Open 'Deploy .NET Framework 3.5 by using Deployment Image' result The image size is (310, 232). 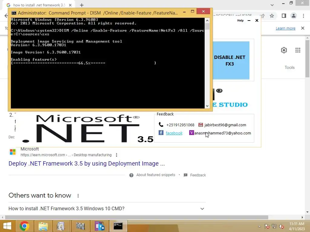[x=87, y=163]
